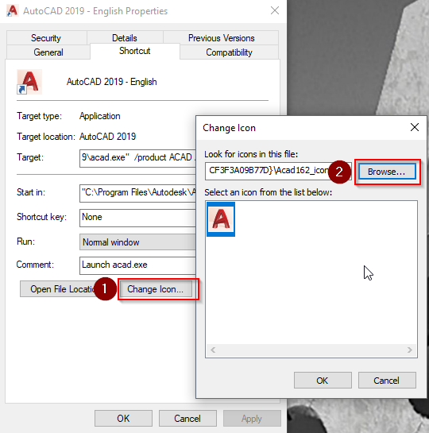This screenshot has height=433, width=429.
Task: Click Cancel in the Properties window
Action: (187, 418)
